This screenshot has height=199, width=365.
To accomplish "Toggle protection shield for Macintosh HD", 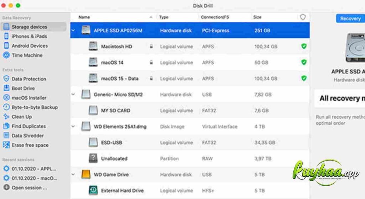I will [304, 46].
